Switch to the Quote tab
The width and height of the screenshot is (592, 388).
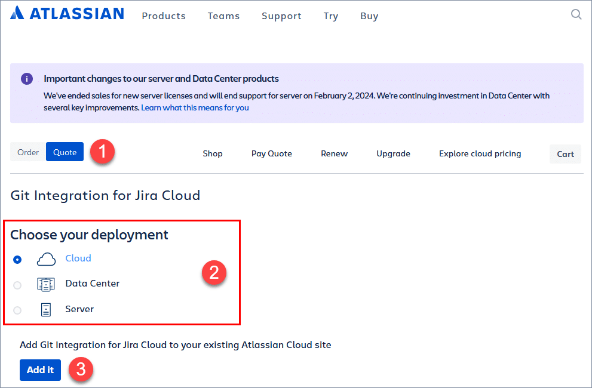click(x=65, y=152)
